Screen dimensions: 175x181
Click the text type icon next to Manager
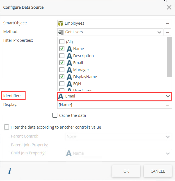click(x=69, y=70)
